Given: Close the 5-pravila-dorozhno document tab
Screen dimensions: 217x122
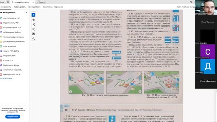Looking at the screenshot, I should coord(33,2).
